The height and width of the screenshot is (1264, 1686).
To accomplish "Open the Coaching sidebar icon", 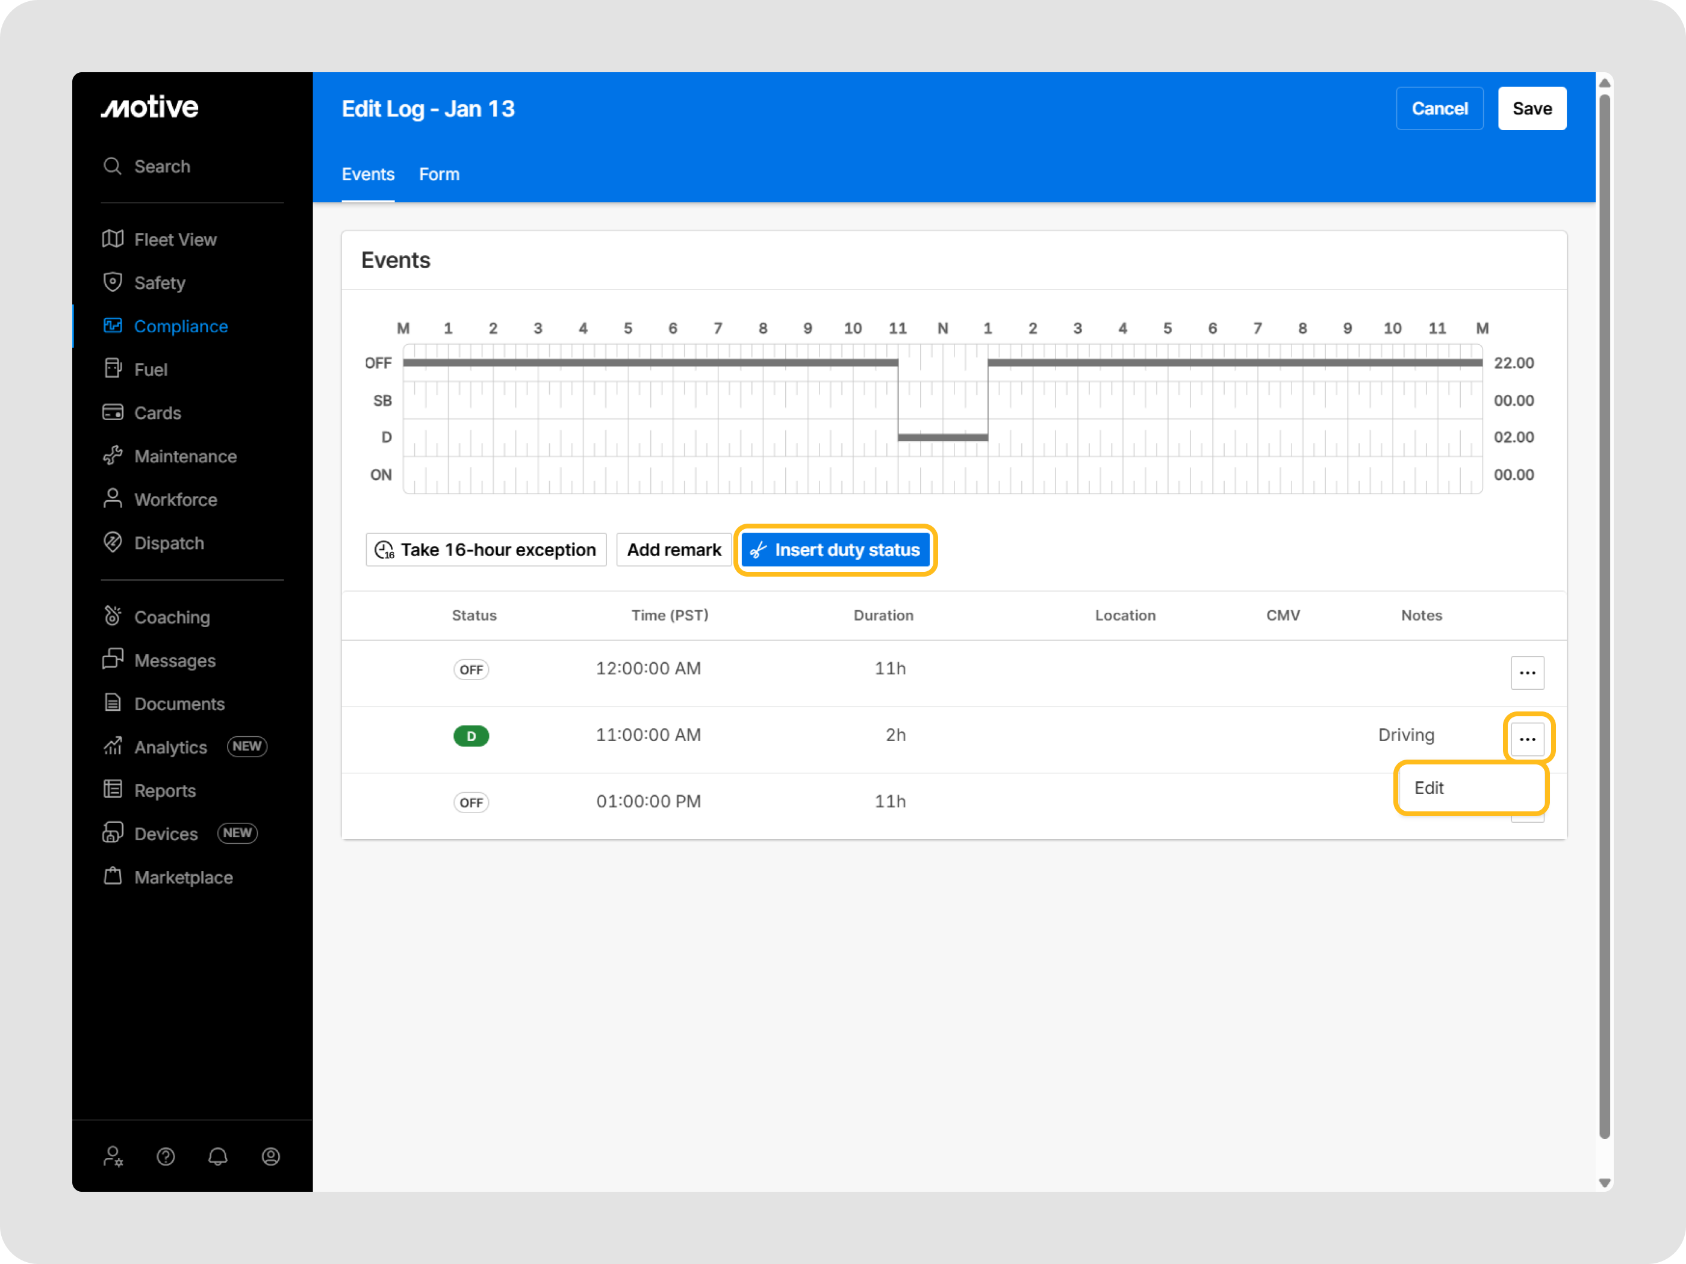I will 113,616.
